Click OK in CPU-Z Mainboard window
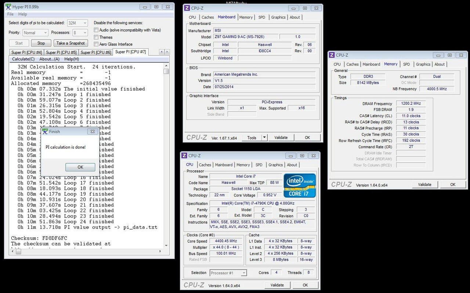The width and height of the screenshot is (470, 293). click(307, 138)
